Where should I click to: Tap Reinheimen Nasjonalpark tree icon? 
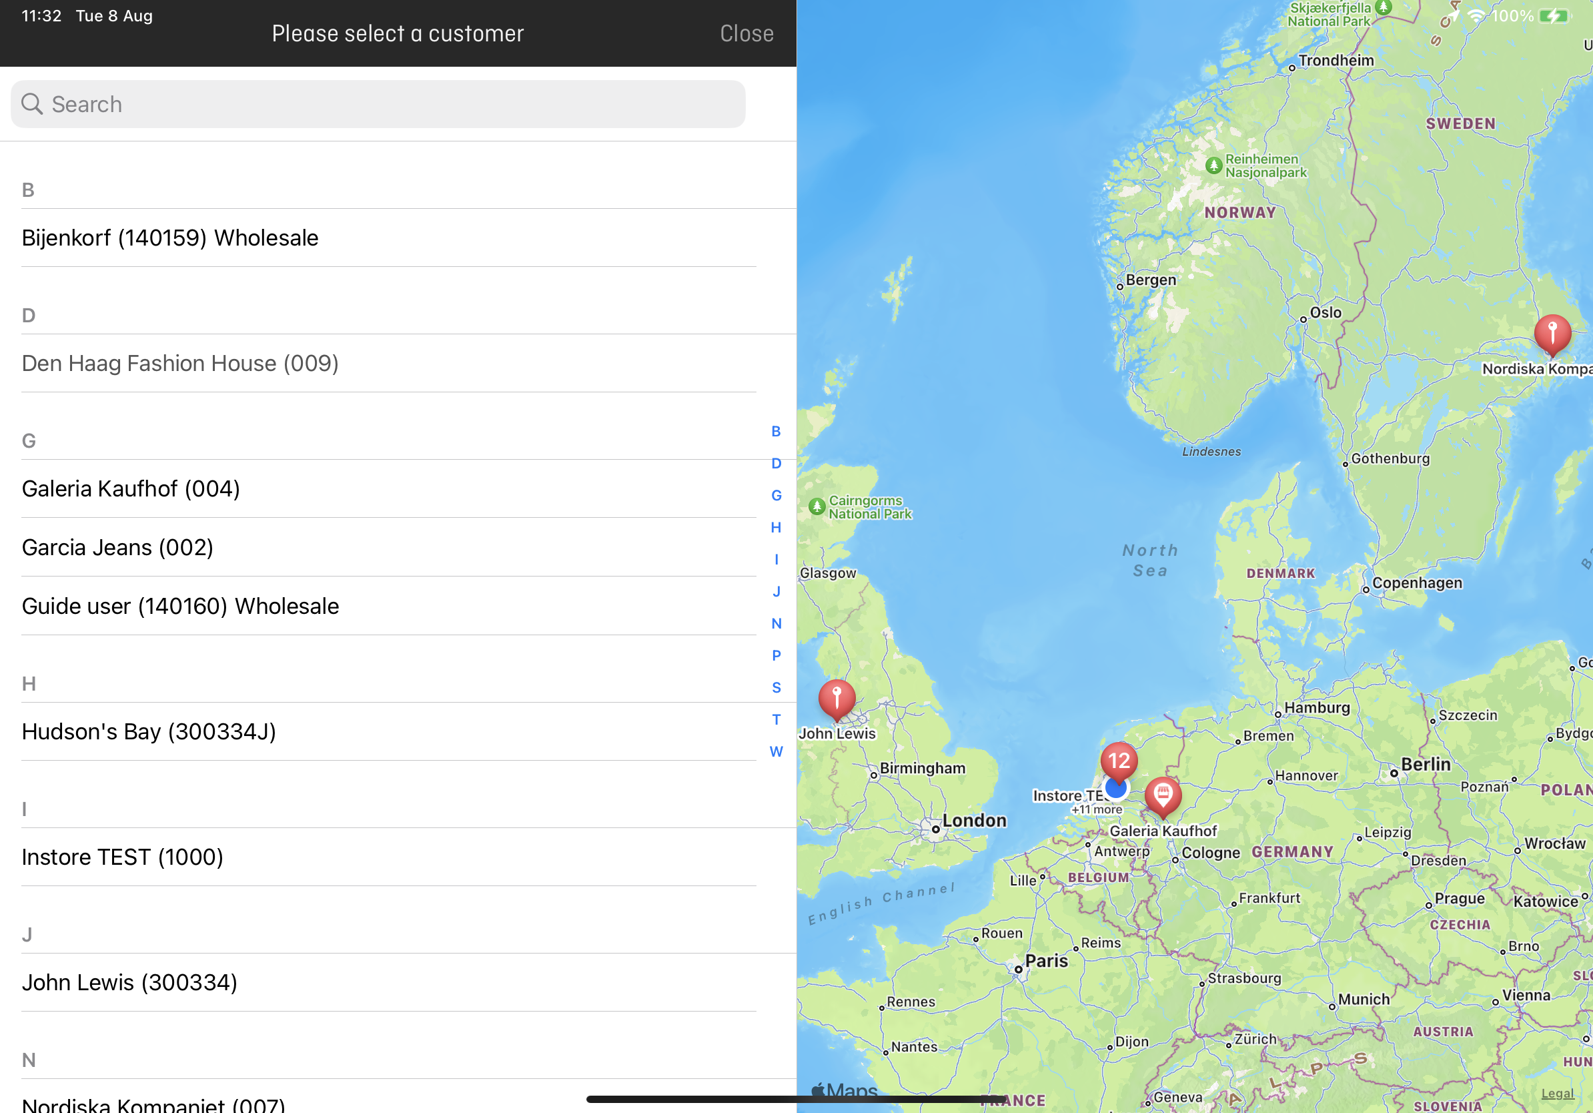1213,166
